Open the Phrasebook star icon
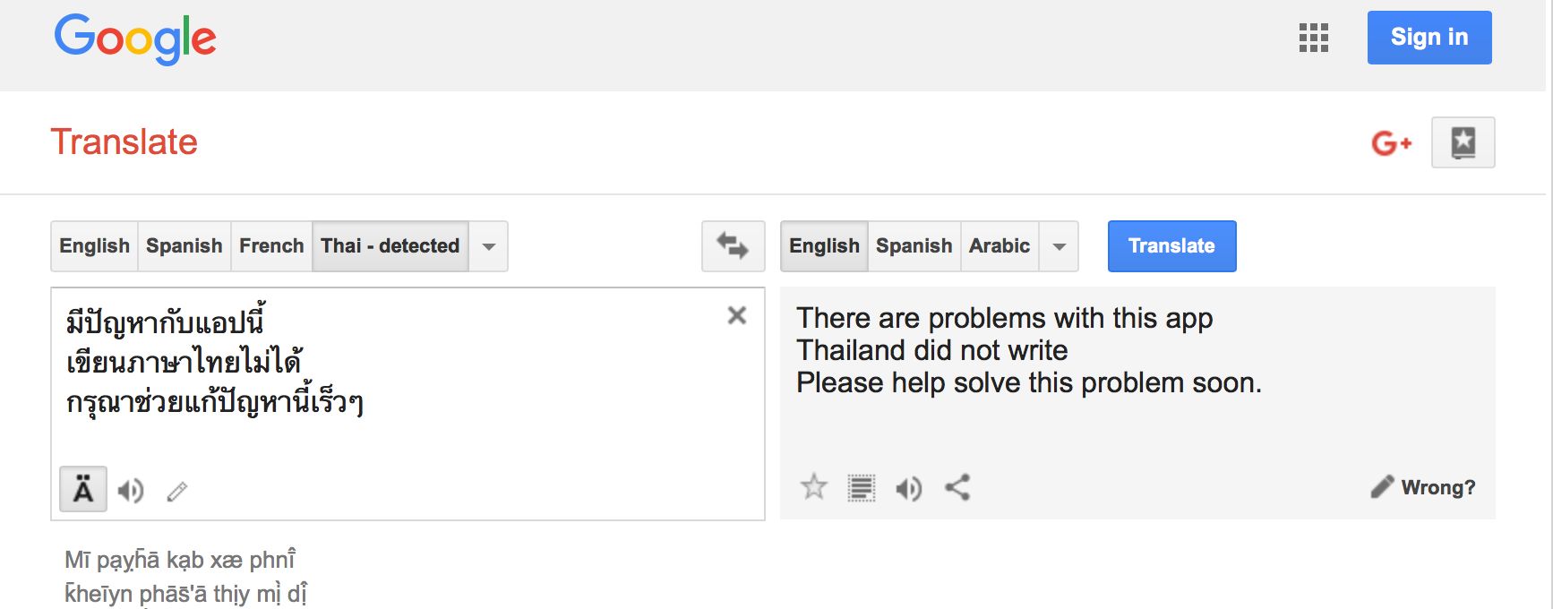Viewport: 1553px width, 609px height. [x=1463, y=142]
